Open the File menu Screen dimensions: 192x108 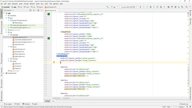pos(1,4)
